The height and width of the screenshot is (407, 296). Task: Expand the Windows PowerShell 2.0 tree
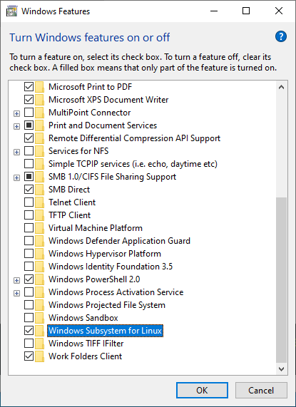click(x=16, y=280)
